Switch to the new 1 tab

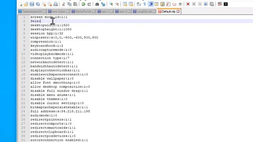(x=105, y=11)
